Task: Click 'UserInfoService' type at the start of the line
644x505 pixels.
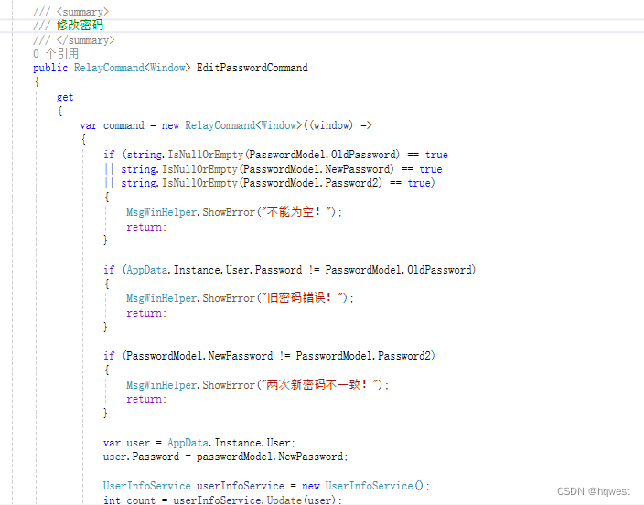Action: coord(146,486)
